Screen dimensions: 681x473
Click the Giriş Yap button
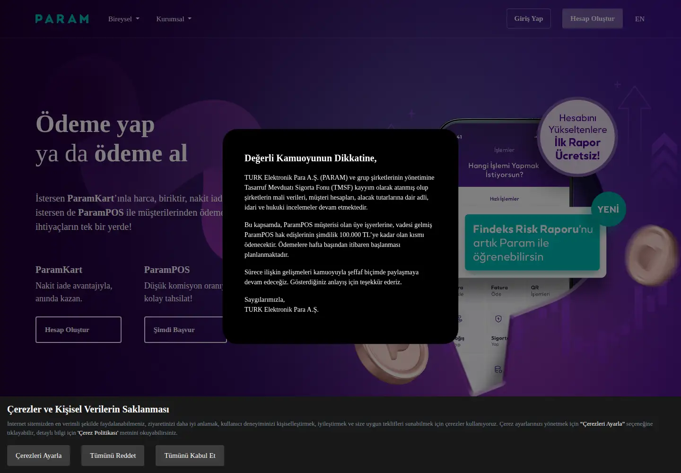pos(529,18)
